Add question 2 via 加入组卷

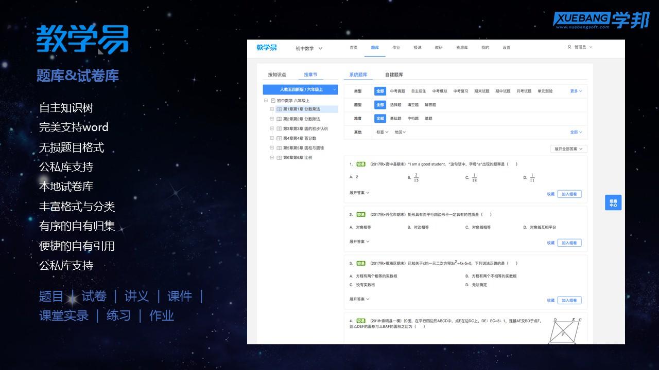pos(569,243)
